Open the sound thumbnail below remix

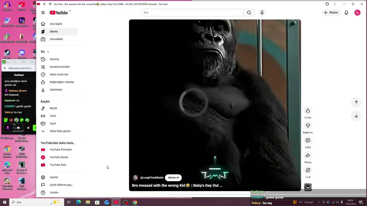coord(308,187)
